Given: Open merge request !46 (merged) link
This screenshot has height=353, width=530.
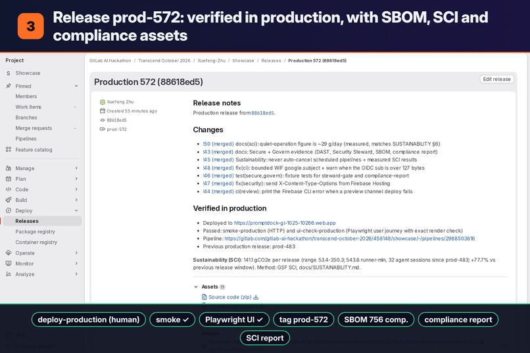Looking at the screenshot, I should point(218,176).
